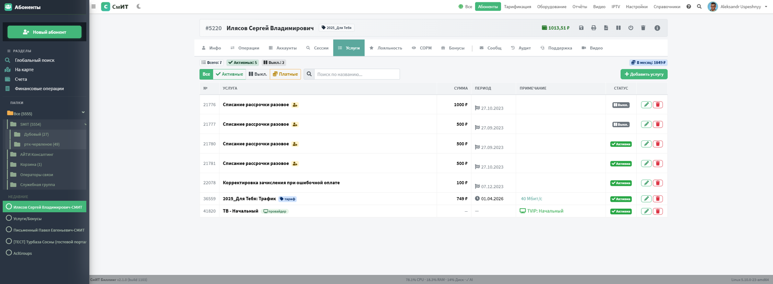The height and width of the screenshot is (284, 773).
Task: Expand the Все (5555) folder chevron
Action: pos(83,112)
